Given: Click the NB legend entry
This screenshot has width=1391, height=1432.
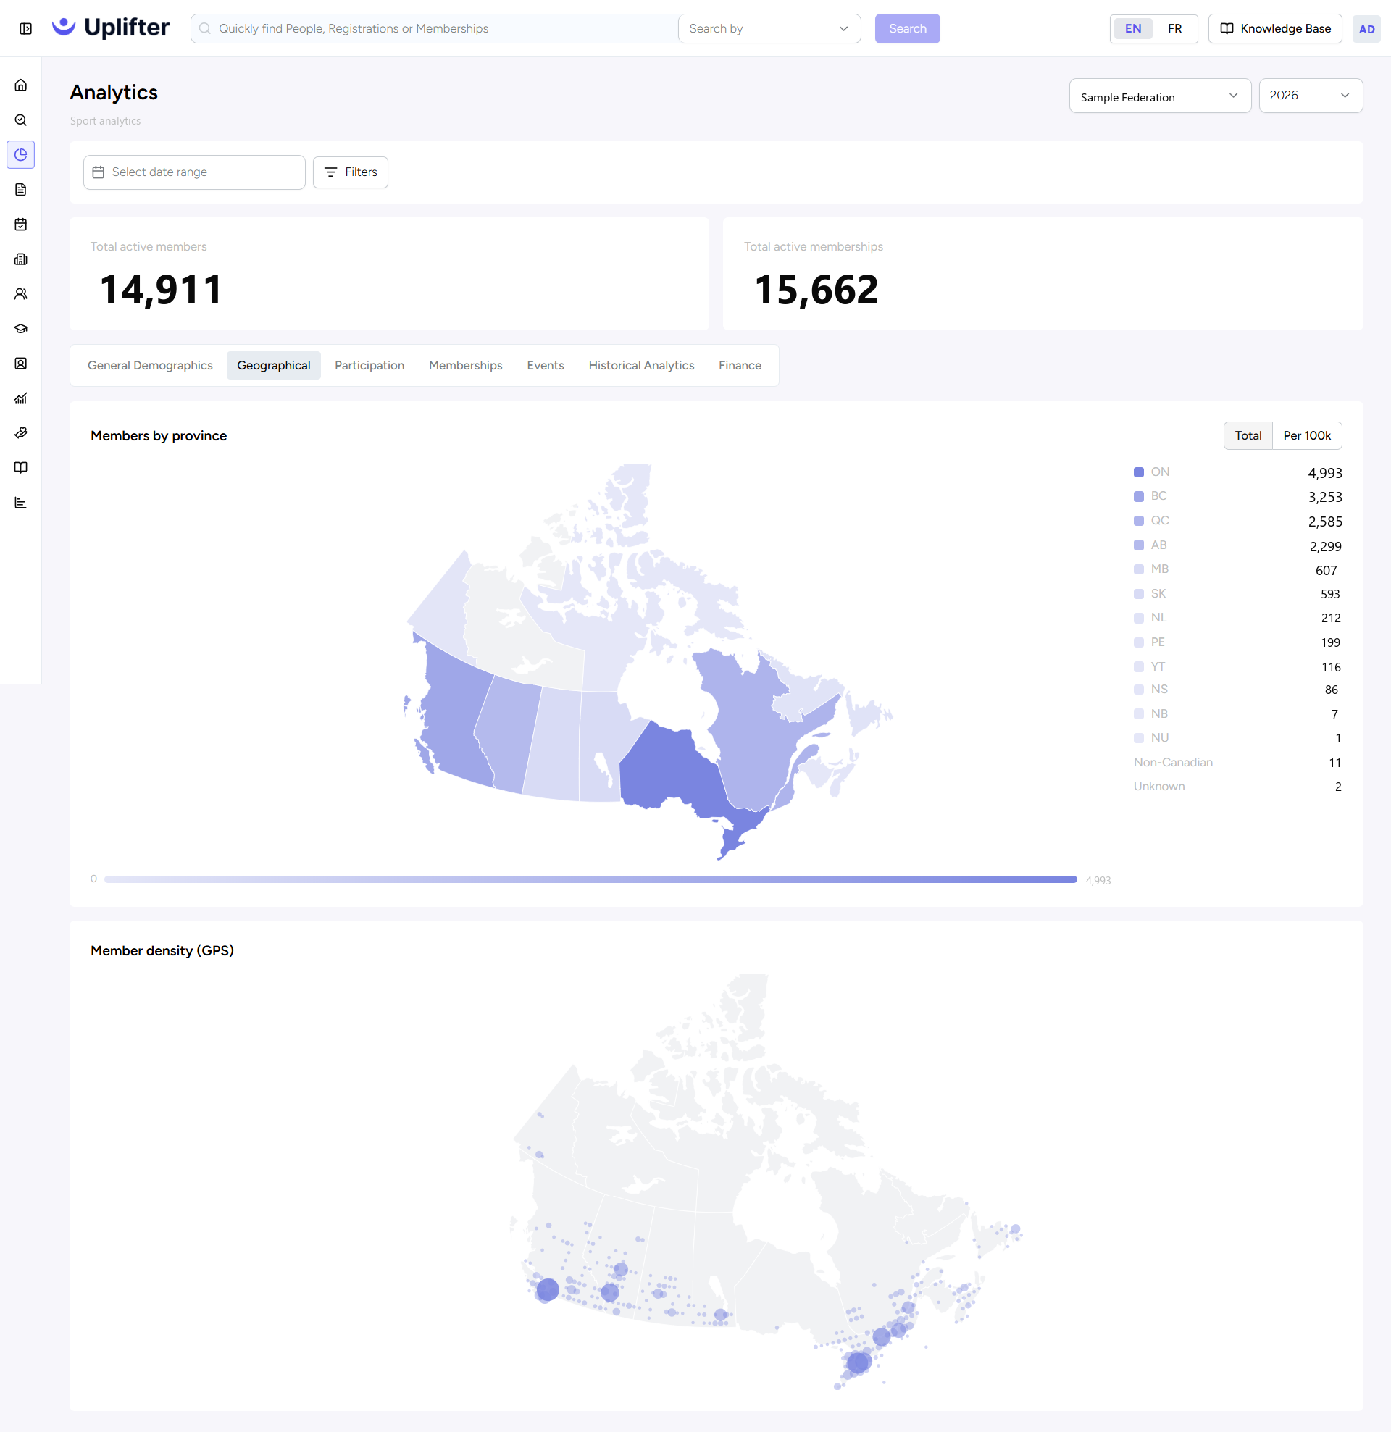Looking at the screenshot, I should coord(1237,713).
